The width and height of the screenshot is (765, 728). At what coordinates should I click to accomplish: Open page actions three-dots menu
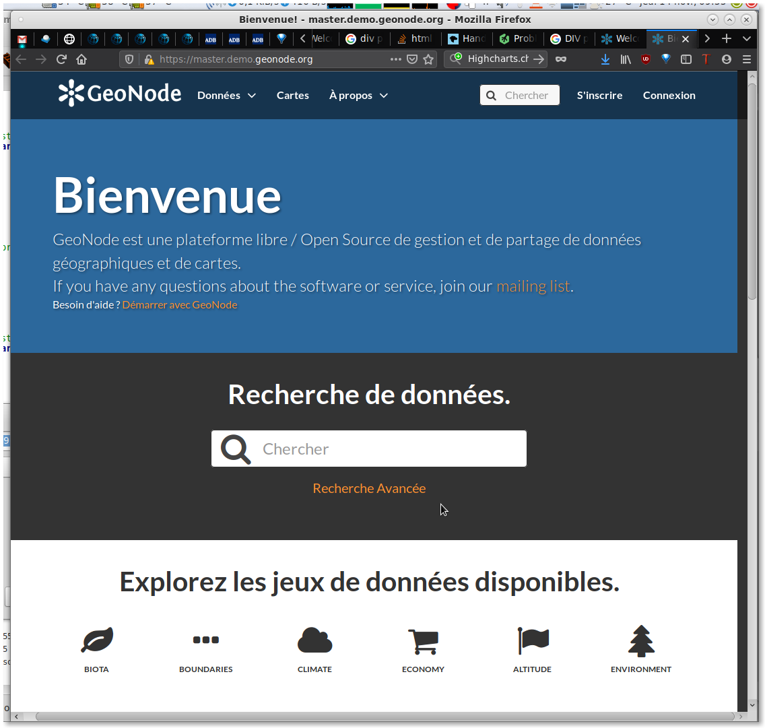click(x=396, y=59)
